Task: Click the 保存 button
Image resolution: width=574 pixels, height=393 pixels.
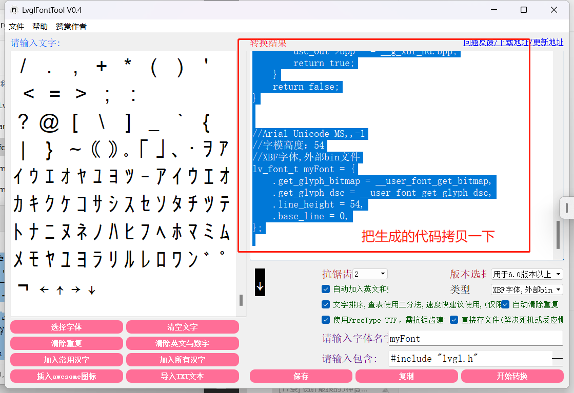Action: 301,376
